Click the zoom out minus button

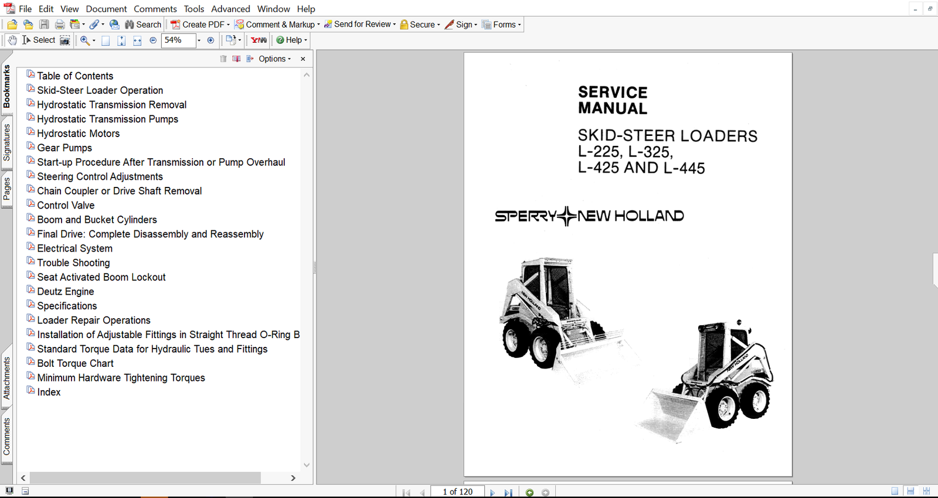click(x=153, y=40)
